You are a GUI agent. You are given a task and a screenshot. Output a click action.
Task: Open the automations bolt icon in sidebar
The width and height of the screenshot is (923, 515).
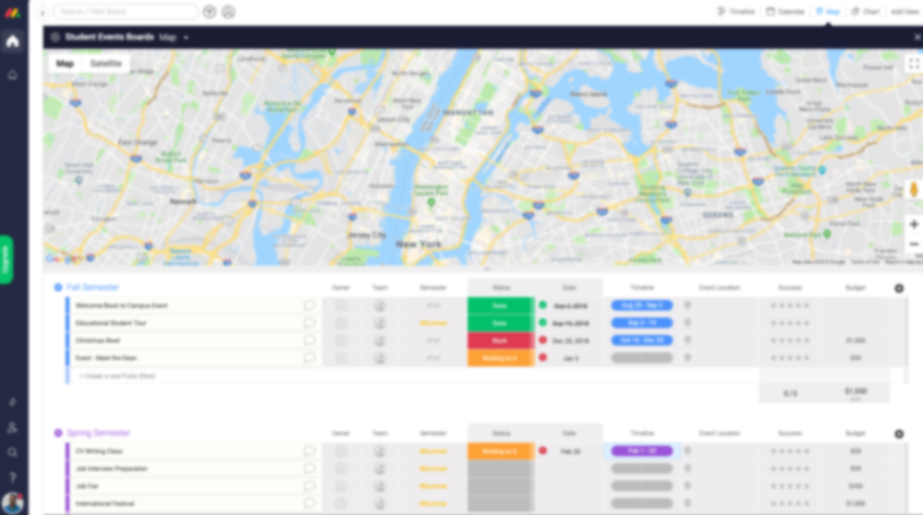tap(13, 402)
